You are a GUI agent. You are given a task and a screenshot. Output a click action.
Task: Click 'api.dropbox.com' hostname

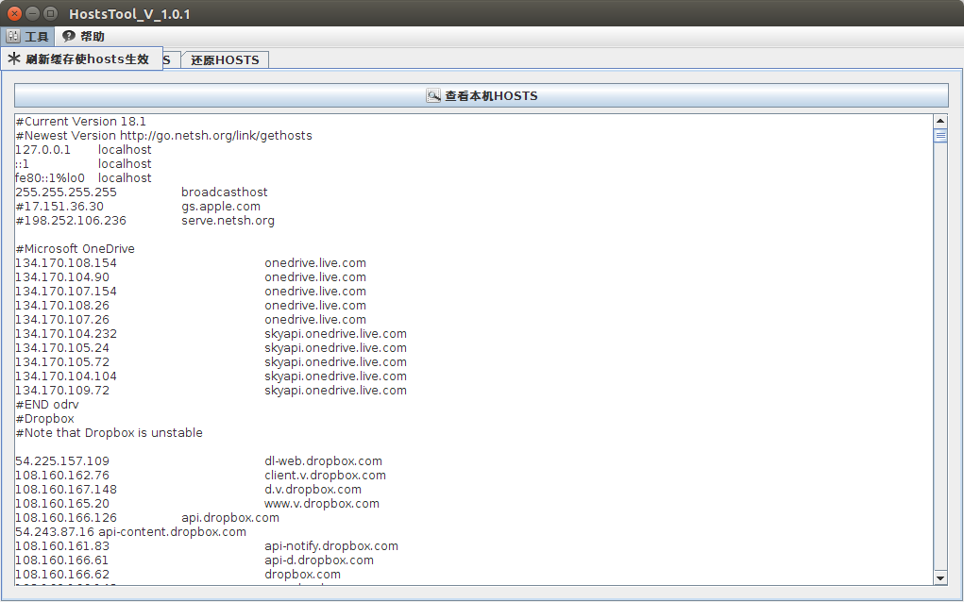[230, 518]
